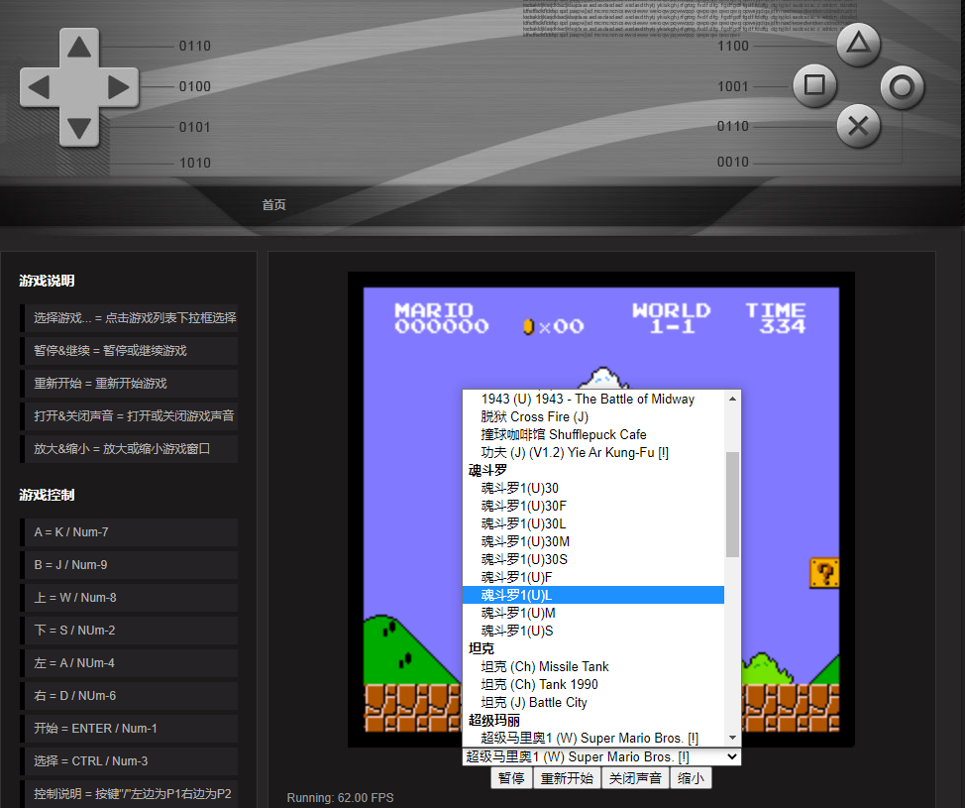Click the dropdown list scroll-up arrow
Image resolution: width=965 pixels, height=808 pixels.
pyautogui.click(x=732, y=400)
